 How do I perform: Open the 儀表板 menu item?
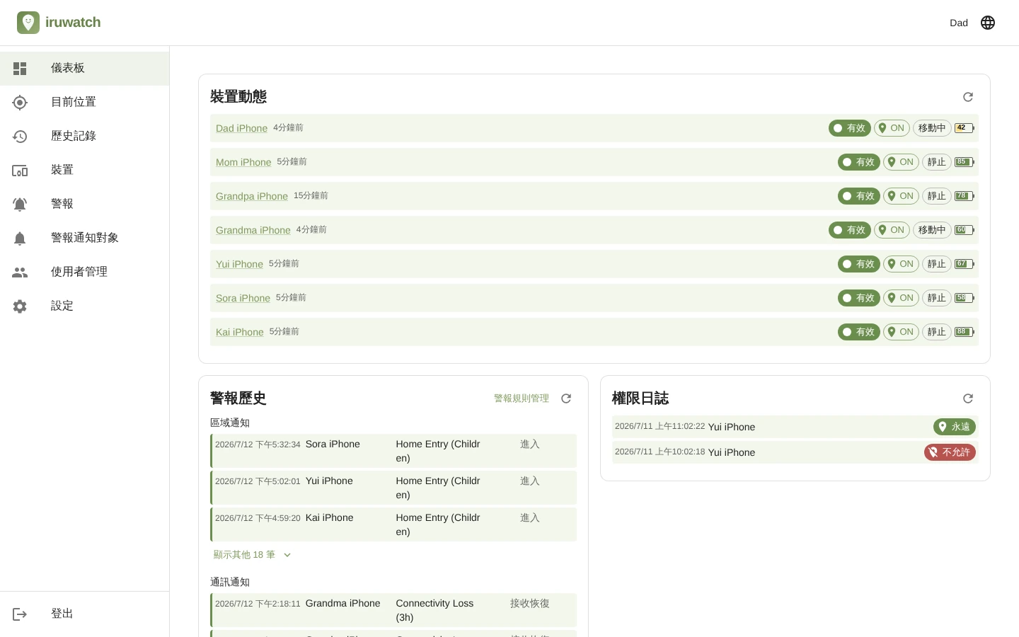click(x=85, y=69)
